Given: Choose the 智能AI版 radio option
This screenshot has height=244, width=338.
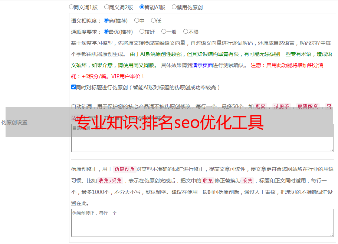Looking at the screenshot, I should click(142, 7).
